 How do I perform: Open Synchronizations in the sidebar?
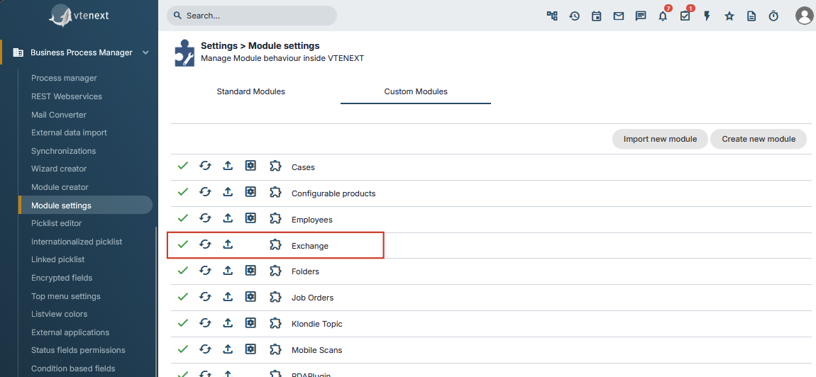(x=63, y=151)
